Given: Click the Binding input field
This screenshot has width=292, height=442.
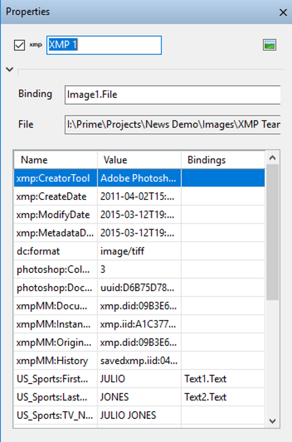Looking at the screenshot, I should 173,94.
